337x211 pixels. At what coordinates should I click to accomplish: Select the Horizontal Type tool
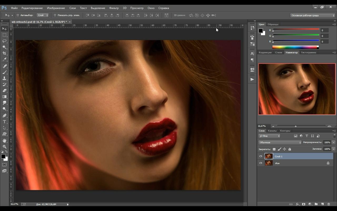point(4,122)
